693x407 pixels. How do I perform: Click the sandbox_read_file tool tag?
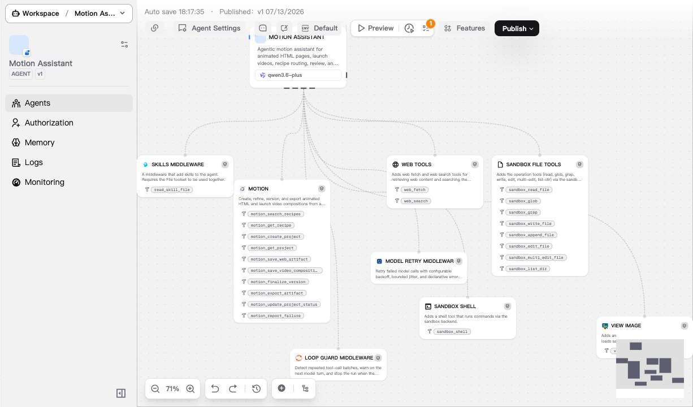[x=529, y=190]
